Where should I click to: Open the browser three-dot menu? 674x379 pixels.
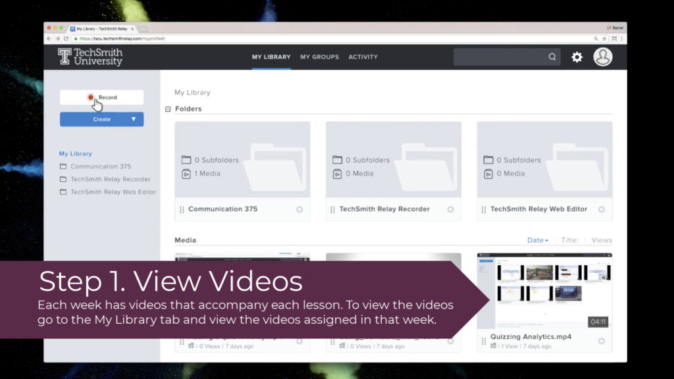[x=621, y=39]
